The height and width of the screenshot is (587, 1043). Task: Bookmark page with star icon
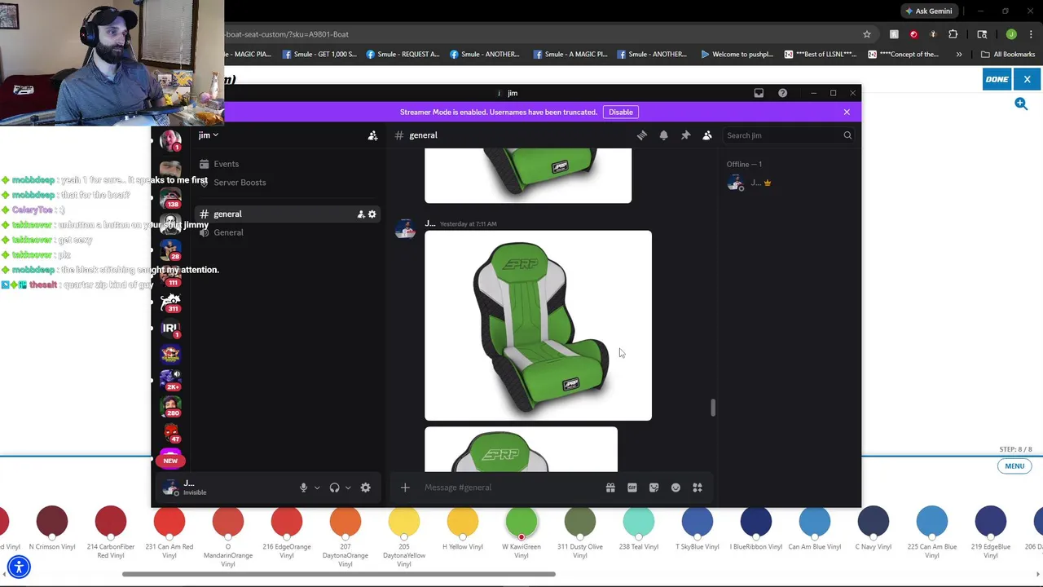[867, 34]
